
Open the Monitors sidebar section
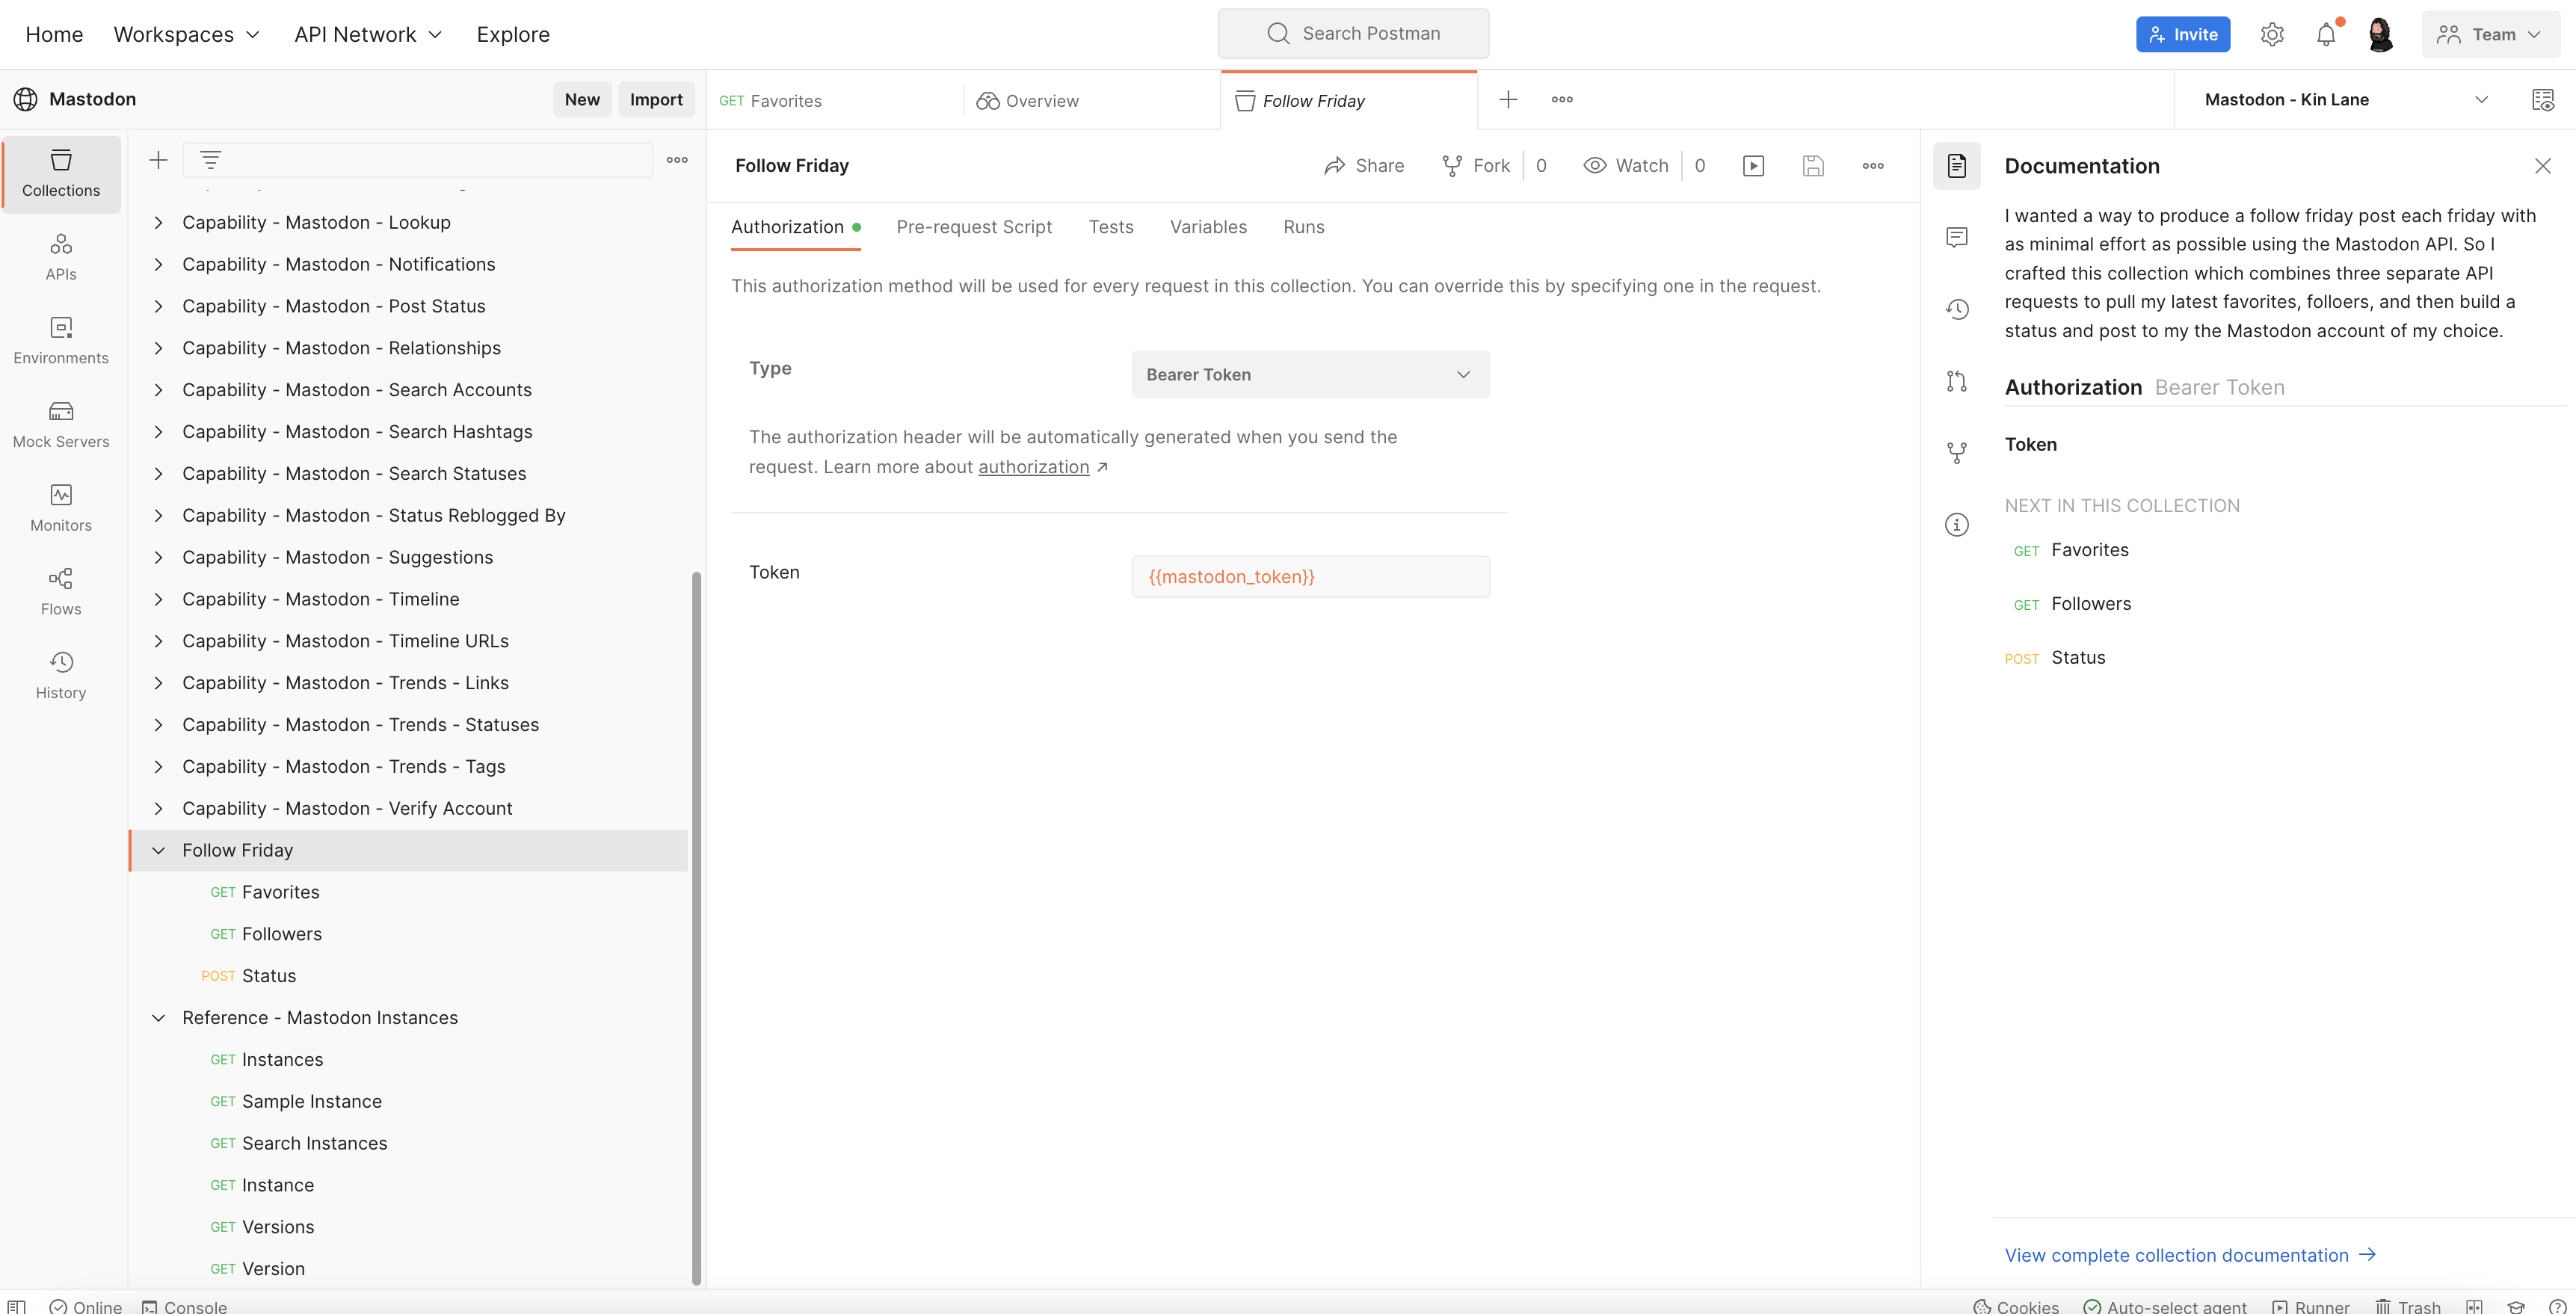click(x=61, y=508)
